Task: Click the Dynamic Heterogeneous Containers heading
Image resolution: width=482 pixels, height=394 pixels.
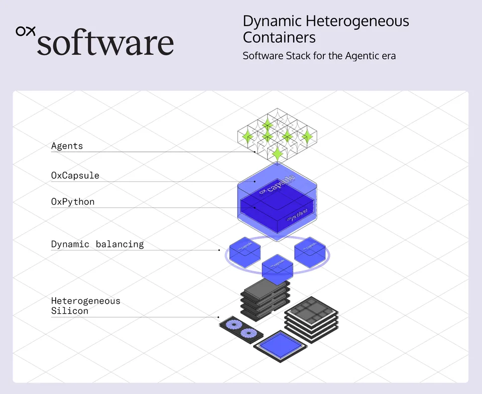Action: 326,29
